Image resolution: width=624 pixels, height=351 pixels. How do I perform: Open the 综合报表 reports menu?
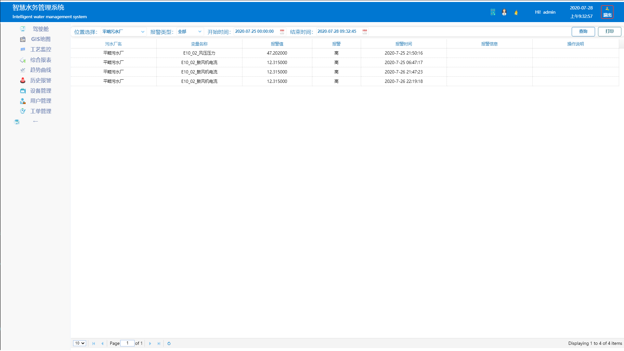(41, 60)
